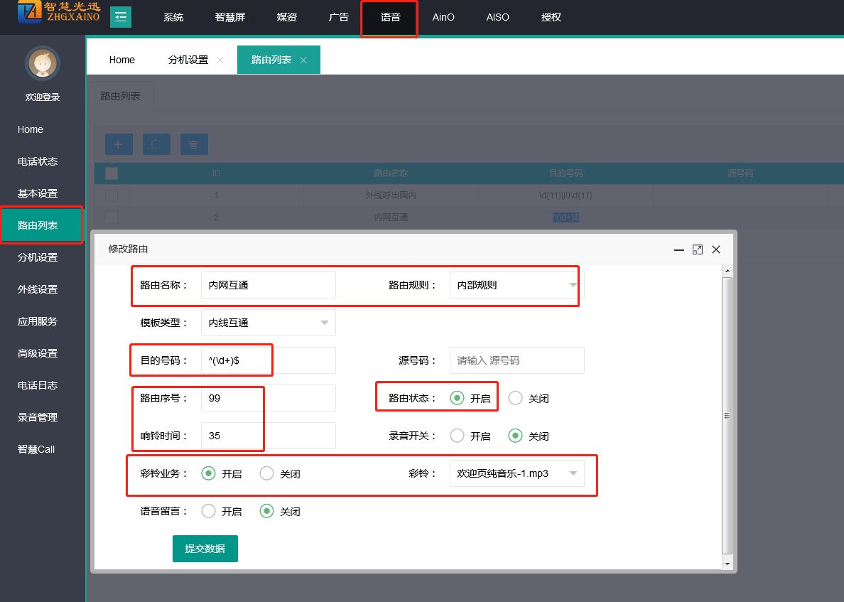The image size is (844, 602).
Task: Click the ZHGXAINO logo icon
Action: click(30, 13)
